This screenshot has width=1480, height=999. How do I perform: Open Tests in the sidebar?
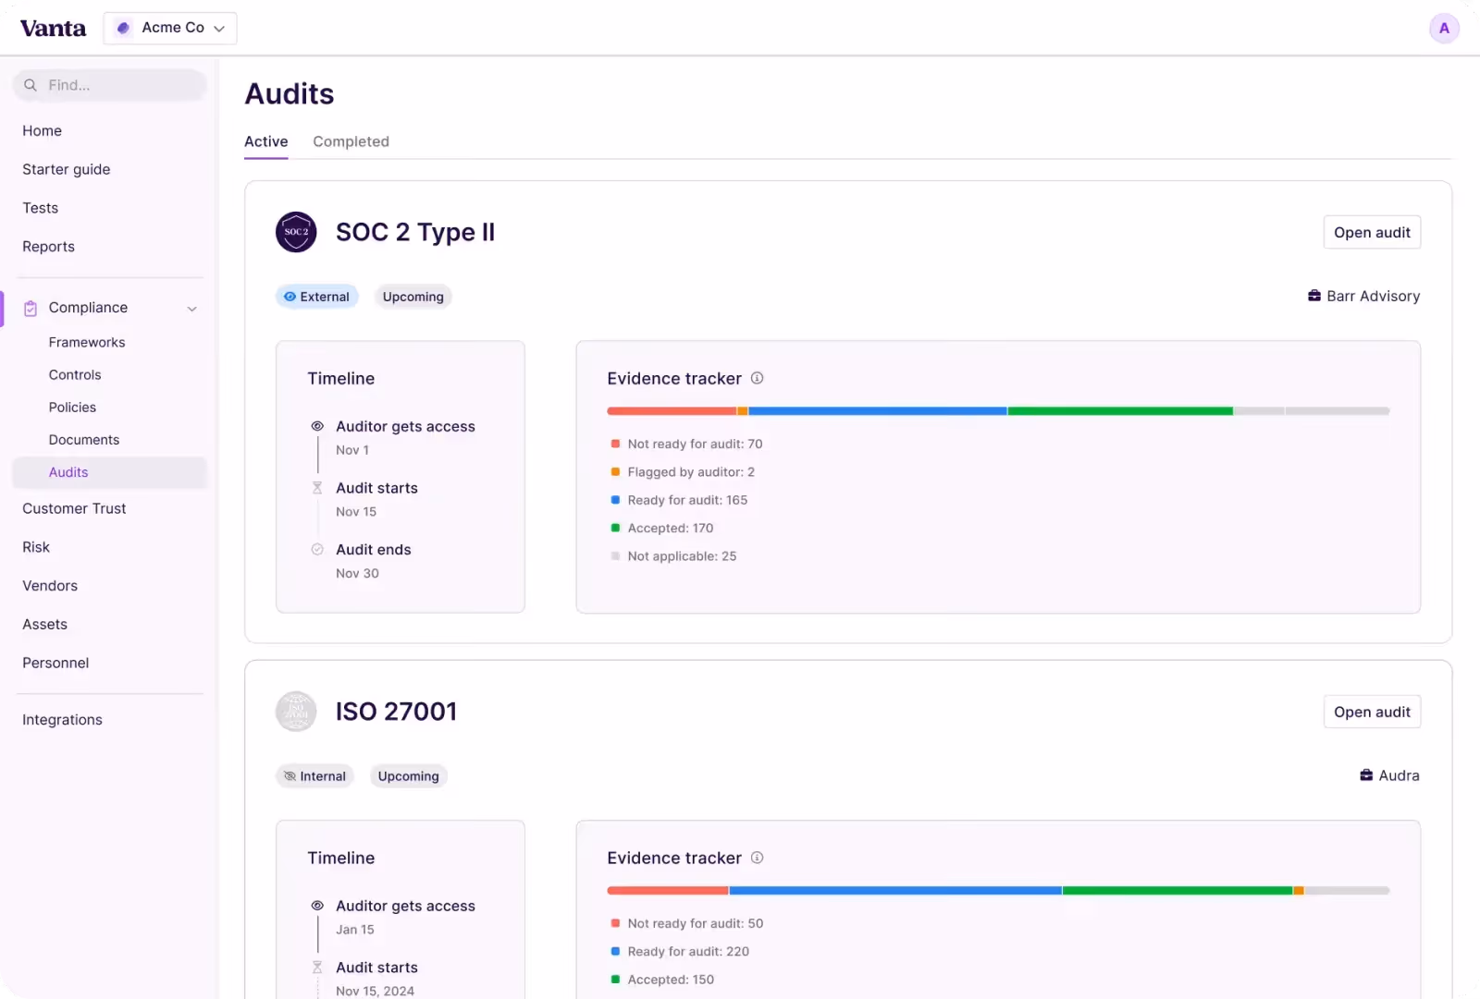pos(41,209)
